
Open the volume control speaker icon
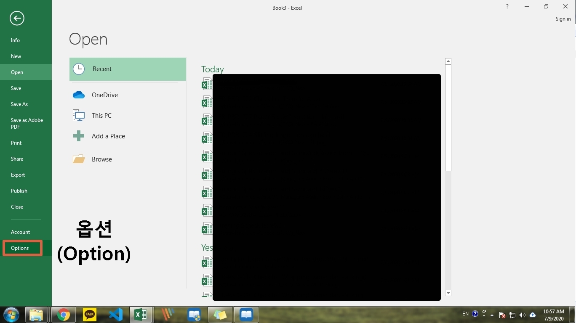(x=523, y=315)
